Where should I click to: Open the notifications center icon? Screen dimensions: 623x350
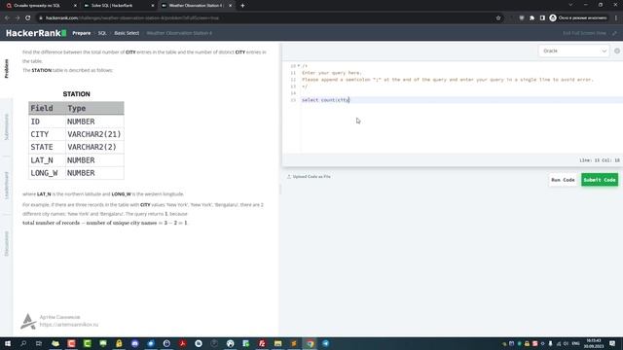point(612,343)
